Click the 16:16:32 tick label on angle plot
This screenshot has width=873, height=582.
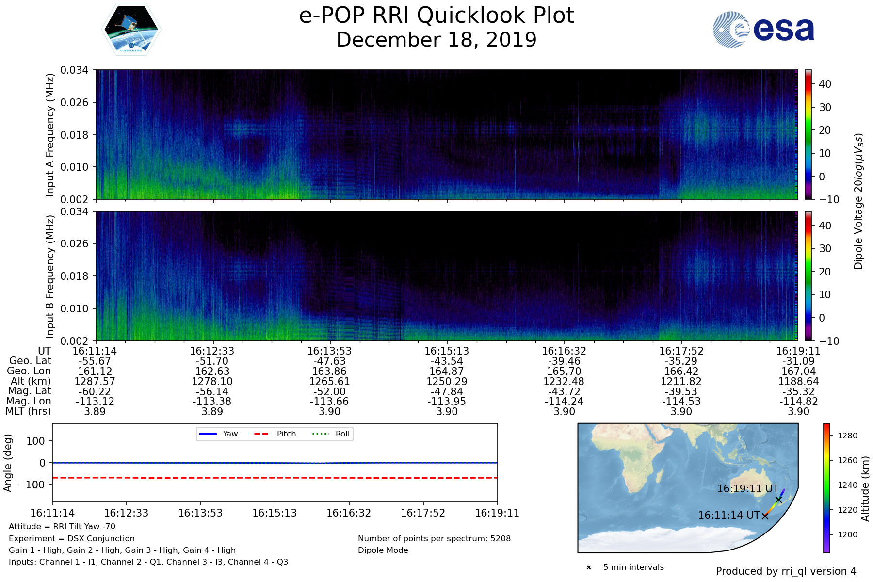349,513
